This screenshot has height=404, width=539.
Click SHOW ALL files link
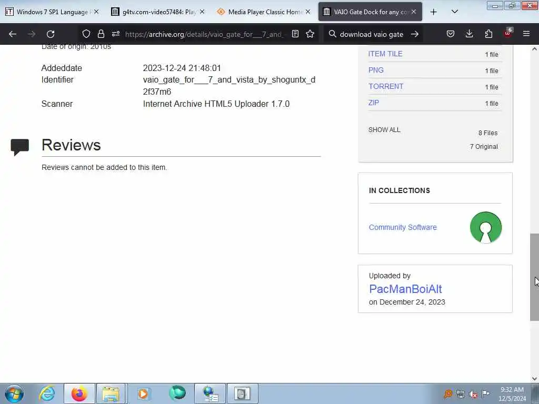pyautogui.click(x=384, y=130)
